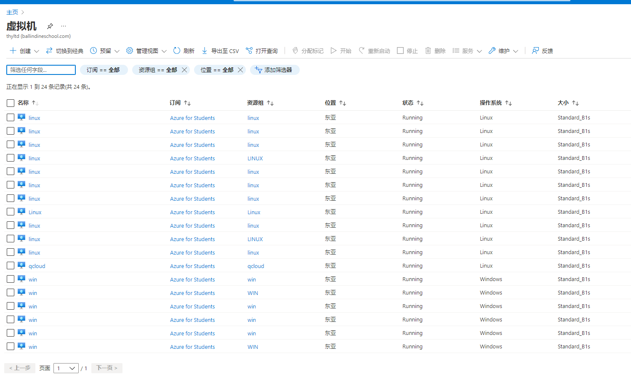The image size is (631, 377).
Task: Refresh the VM list with 刷新
Action: tap(184, 50)
